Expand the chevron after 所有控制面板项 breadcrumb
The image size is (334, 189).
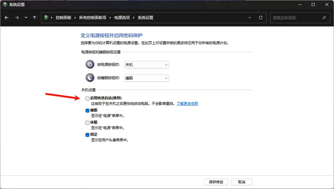(110, 17)
